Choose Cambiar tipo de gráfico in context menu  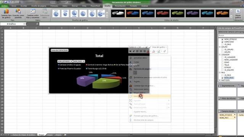[x=149, y=86]
